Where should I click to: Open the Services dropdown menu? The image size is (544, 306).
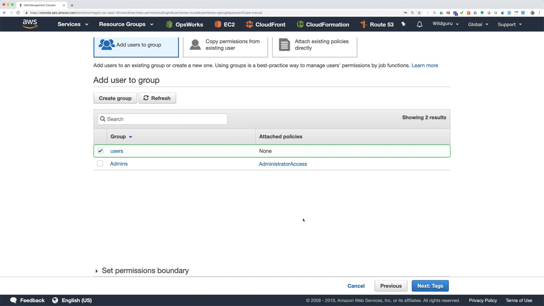tap(73, 24)
